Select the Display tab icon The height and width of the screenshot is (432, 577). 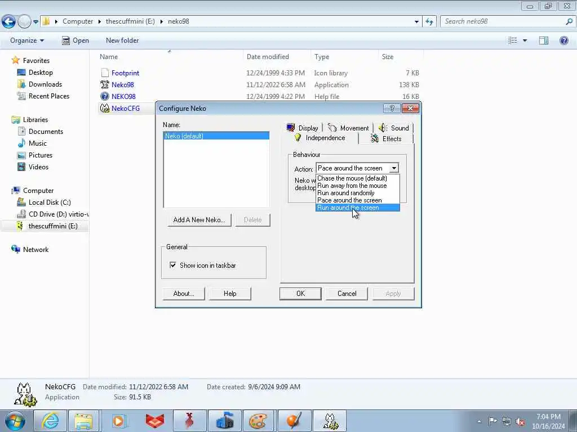pos(291,128)
